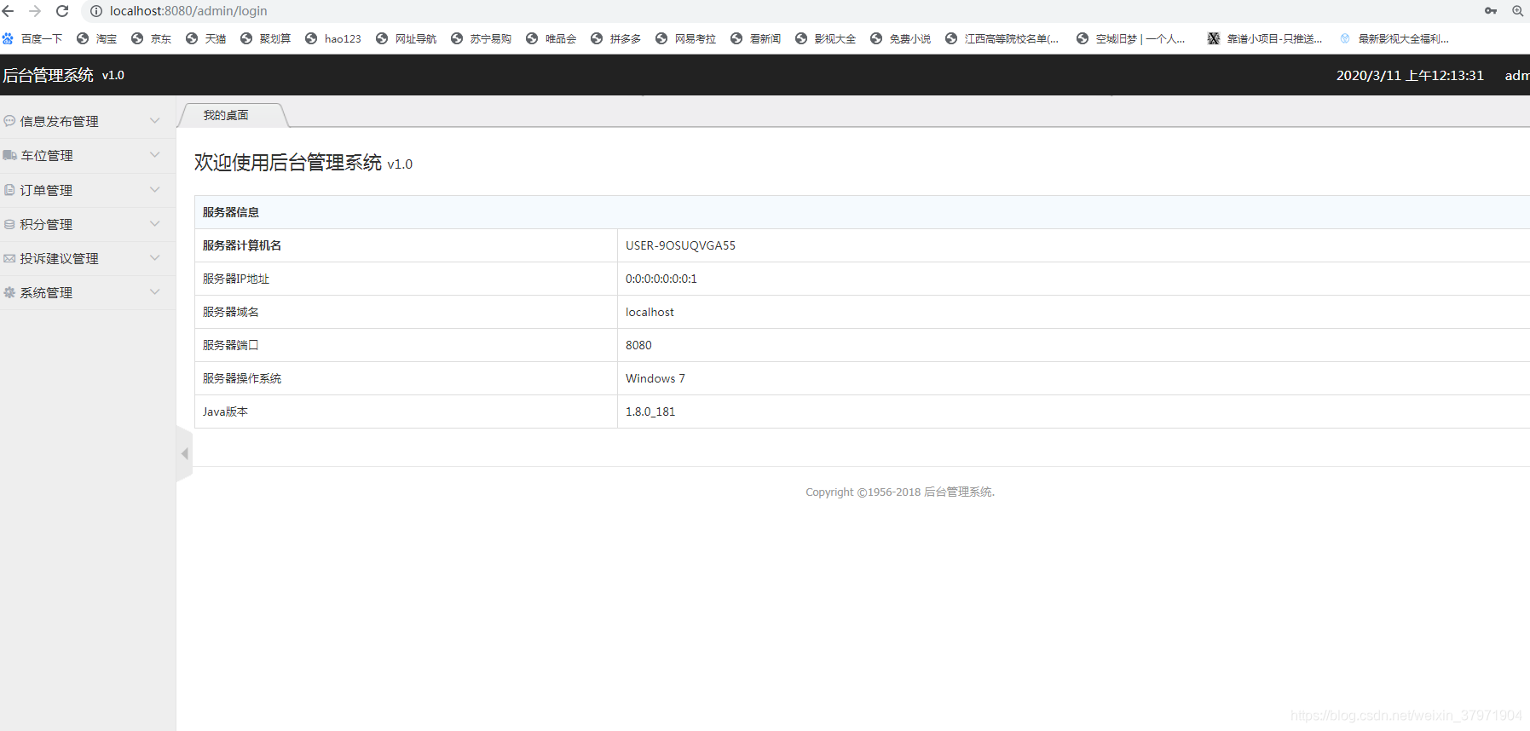This screenshot has height=731, width=1530.
Task: Expand chevron beside 信息发布管理
Action: point(155,121)
